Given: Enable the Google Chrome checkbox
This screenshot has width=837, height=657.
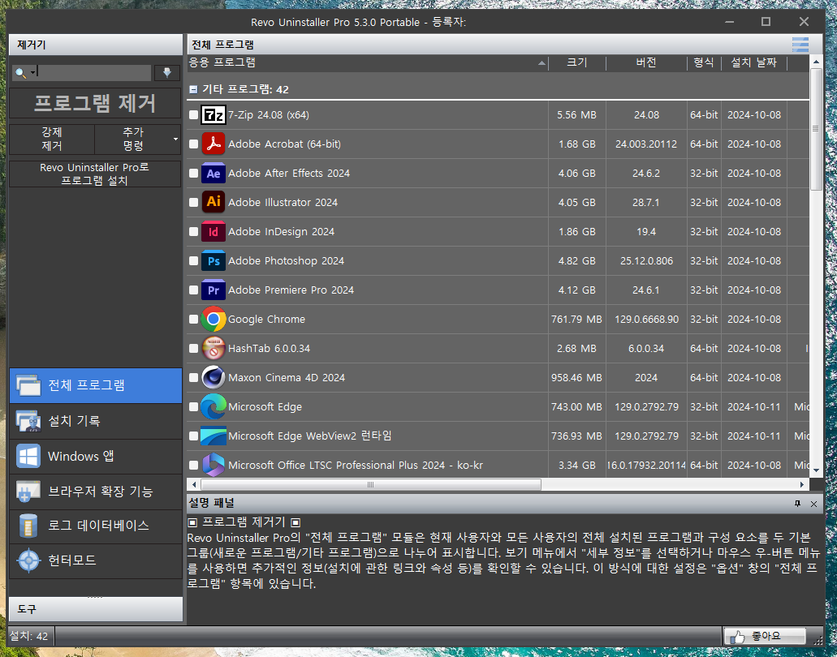Looking at the screenshot, I should 194,319.
